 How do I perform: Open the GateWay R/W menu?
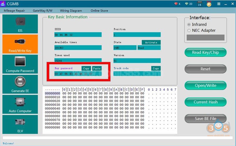click(43, 11)
